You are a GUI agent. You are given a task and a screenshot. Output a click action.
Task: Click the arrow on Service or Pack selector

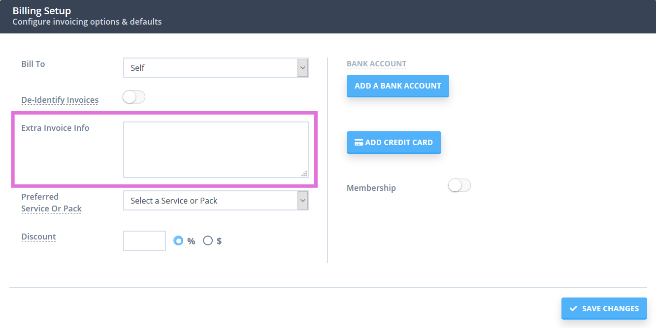click(303, 200)
